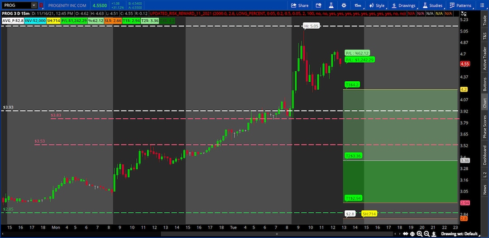Viewport: 489px width, 238px height.
Task: Click the pan left-right arrows icon
Action: pos(405,233)
